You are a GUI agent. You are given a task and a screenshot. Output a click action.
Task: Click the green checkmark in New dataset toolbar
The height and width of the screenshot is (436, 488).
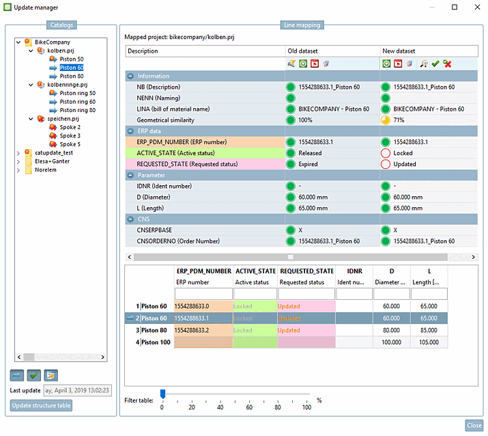[x=435, y=64]
